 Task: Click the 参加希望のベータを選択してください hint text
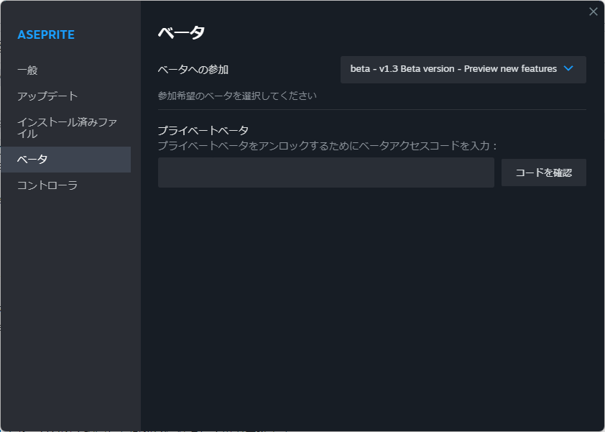click(237, 96)
